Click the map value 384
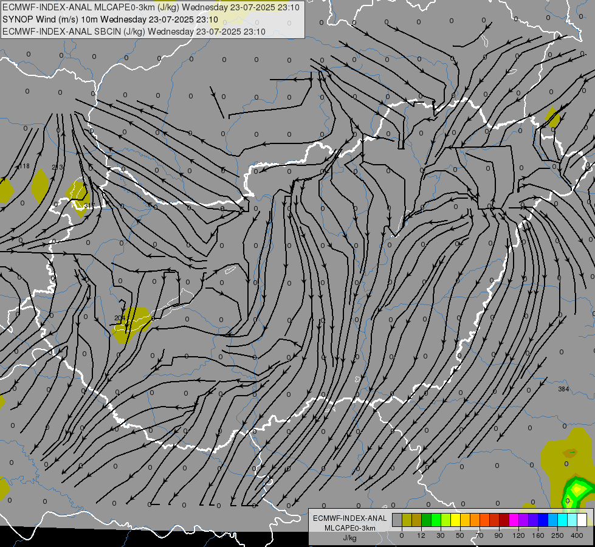This screenshot has width=595, height=547. pyautogui.click(x=563, y=389)
